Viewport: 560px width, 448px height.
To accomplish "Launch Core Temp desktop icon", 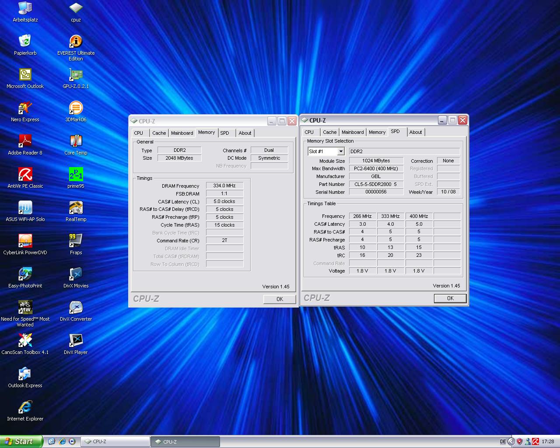I will [76, 145].
